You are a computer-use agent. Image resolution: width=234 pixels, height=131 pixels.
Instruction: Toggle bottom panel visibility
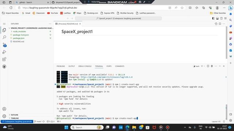(218, 19)
